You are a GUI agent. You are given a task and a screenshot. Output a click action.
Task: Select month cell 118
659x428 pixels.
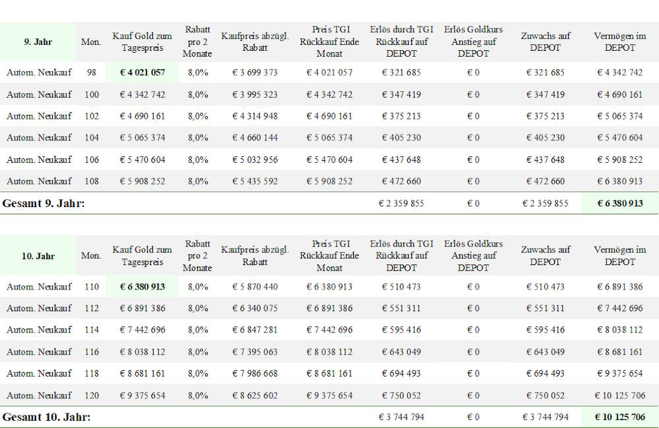91,373
